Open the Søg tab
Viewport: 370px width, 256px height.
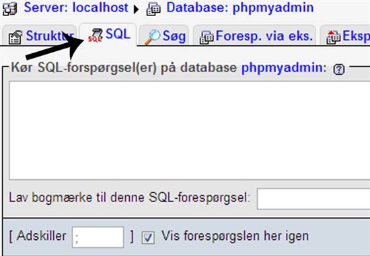(x=174, y=36)
